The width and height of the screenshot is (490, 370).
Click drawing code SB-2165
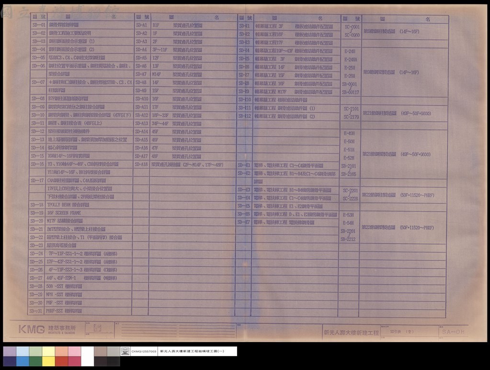click(x=349, y=174)
